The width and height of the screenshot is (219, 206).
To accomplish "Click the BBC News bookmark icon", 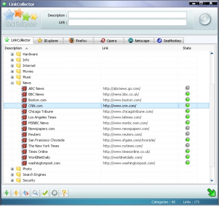I will 24,94.
